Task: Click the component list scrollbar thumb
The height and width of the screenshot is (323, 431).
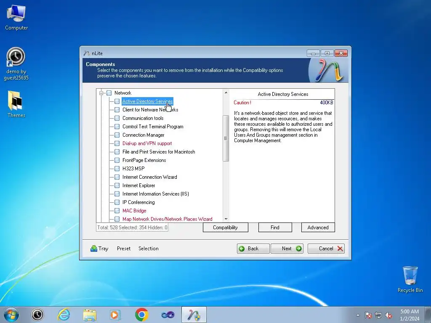Action: point(226,138)
